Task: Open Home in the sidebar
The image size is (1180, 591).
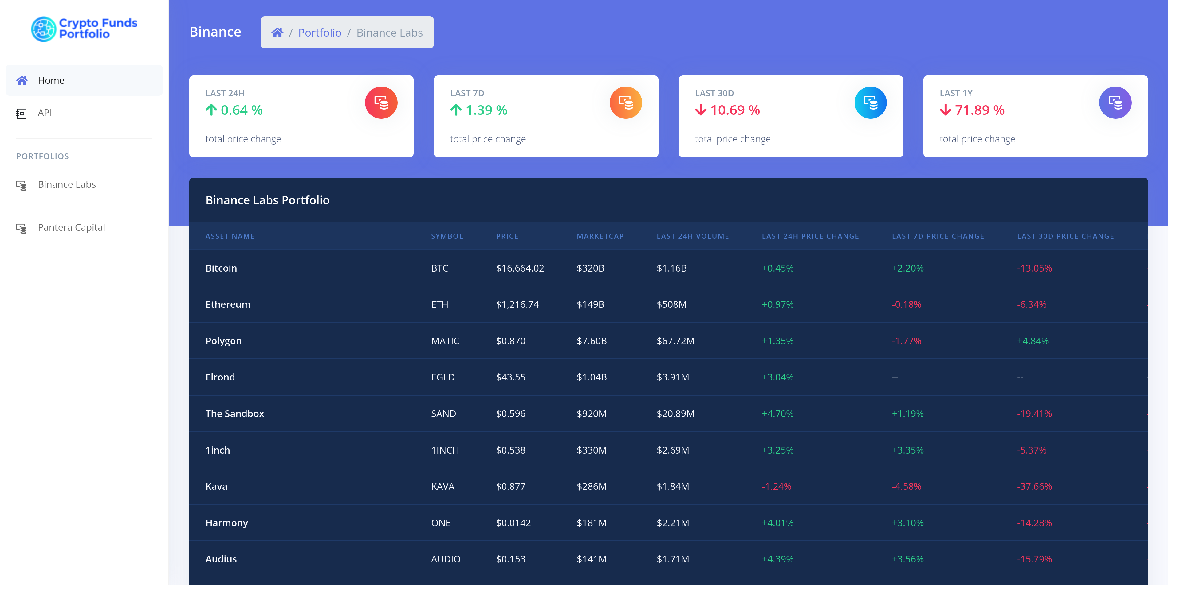Action: pos(51,80)
